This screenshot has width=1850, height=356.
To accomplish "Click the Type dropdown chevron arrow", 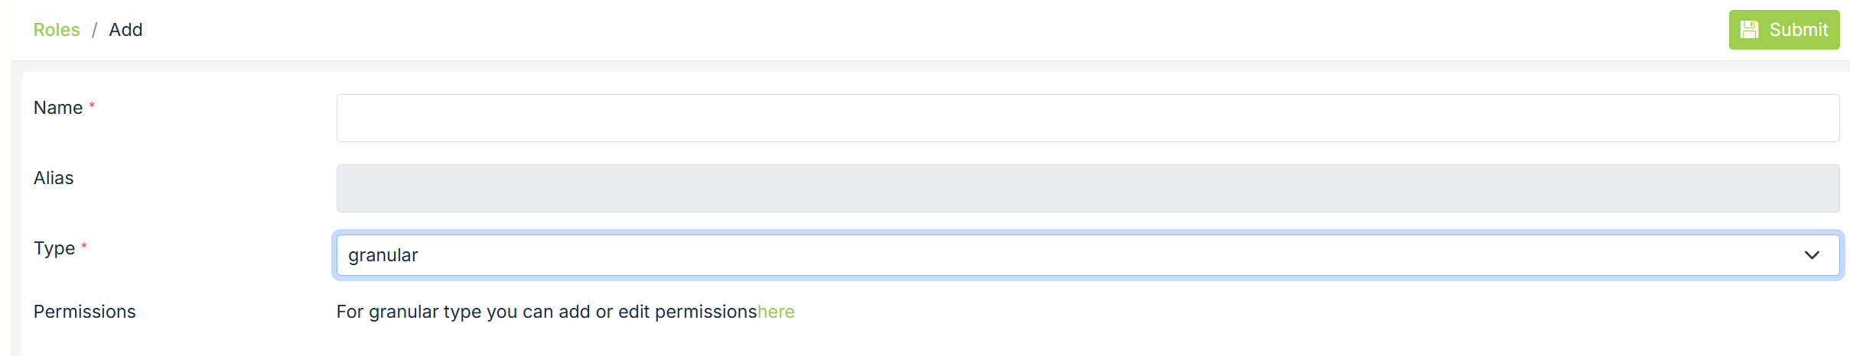I will (x=1812, y=255).
